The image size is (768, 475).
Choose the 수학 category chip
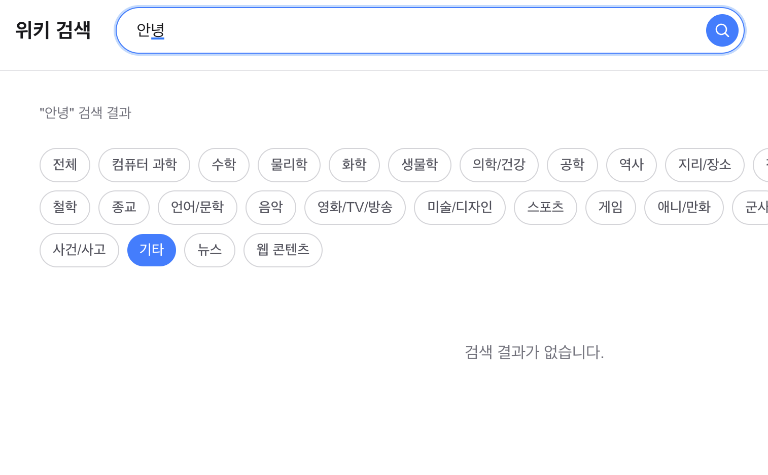pos(224,165)
